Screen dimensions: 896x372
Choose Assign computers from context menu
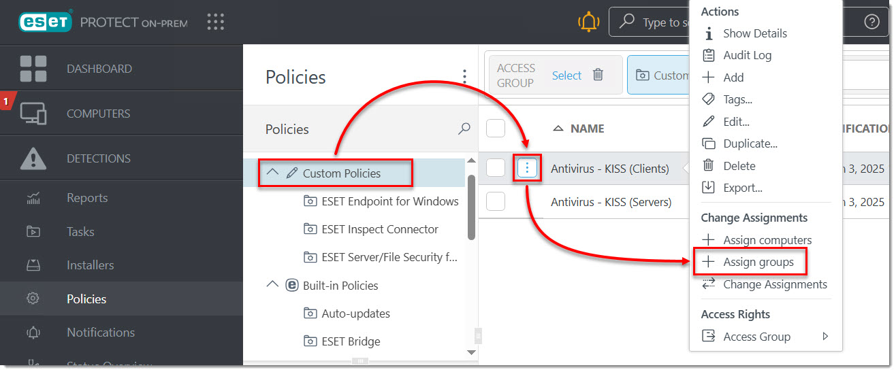pos(766,240)
